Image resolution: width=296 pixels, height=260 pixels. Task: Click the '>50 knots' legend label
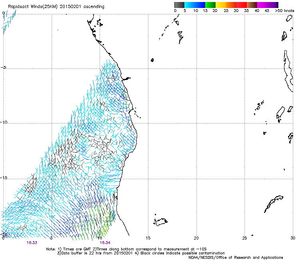(x=284, y=11)
